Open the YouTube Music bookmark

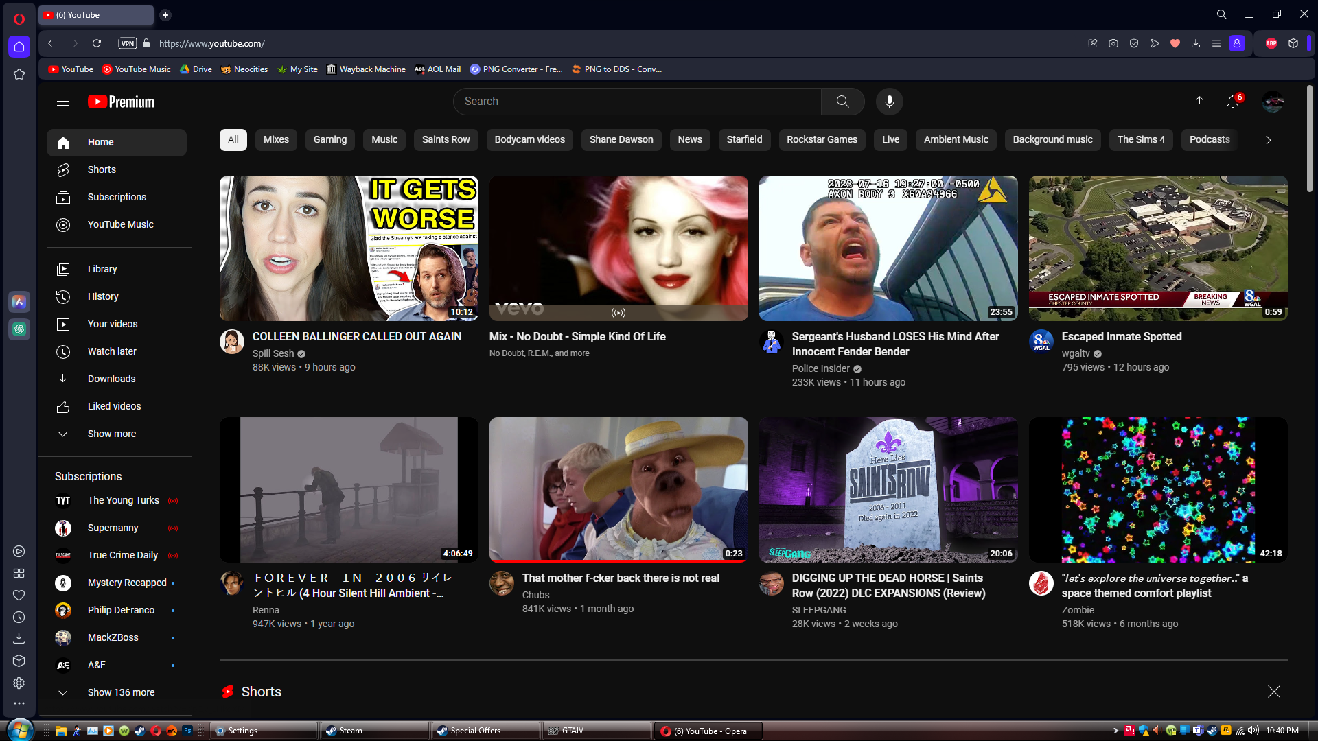136,69
